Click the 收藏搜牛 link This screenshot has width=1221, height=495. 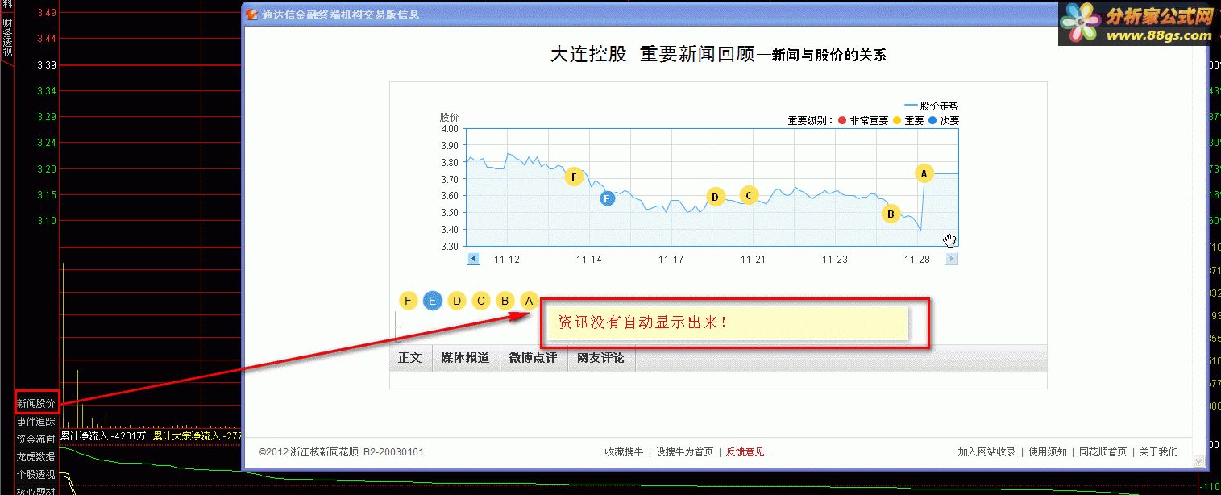tap(624, 452)
